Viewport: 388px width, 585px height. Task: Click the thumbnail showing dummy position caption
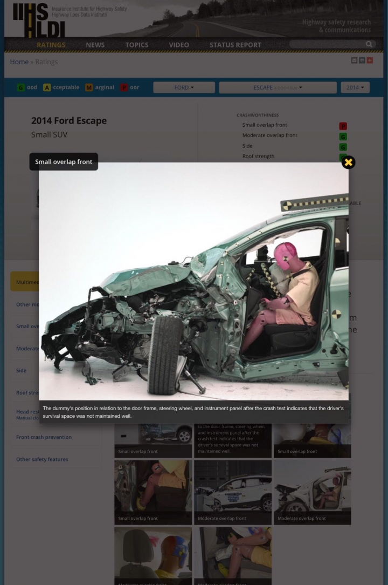(x=233, y=440)
